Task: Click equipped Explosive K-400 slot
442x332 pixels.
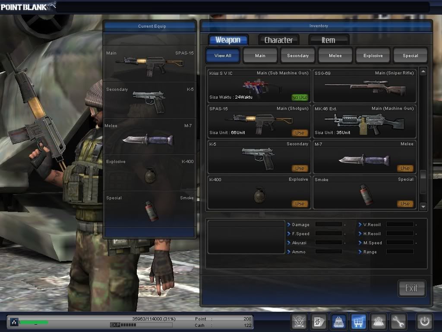Action: point(150,172)
